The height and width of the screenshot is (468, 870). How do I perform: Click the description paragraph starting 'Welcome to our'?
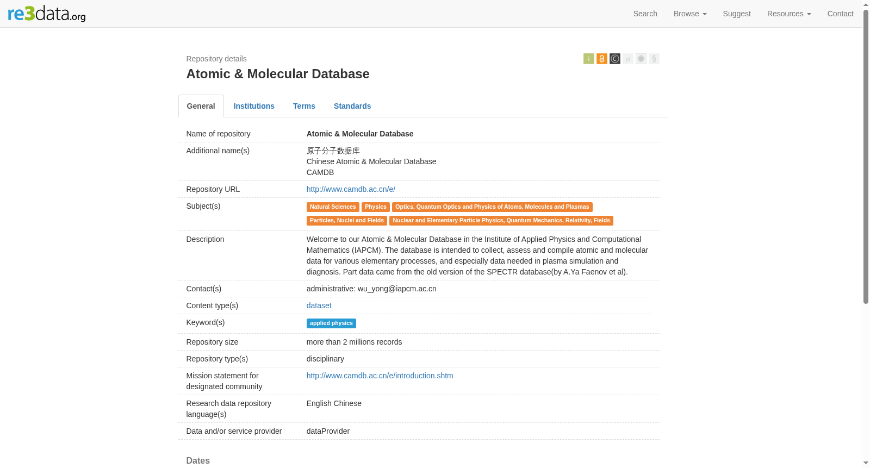click(477, 255)
